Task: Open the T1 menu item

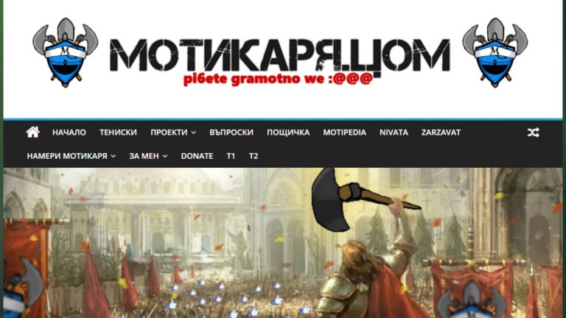Action: [231, 156]
